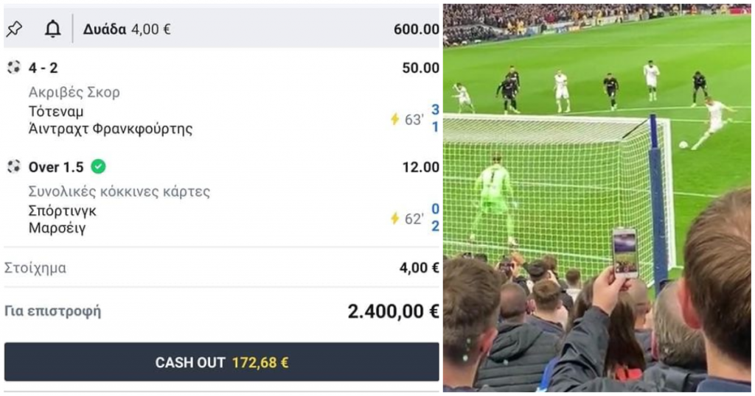Image resolution: width=755 pixels, height=396 pixels.
Task: Open the Μαρσέιγ team name
Action: click(57, 227)
